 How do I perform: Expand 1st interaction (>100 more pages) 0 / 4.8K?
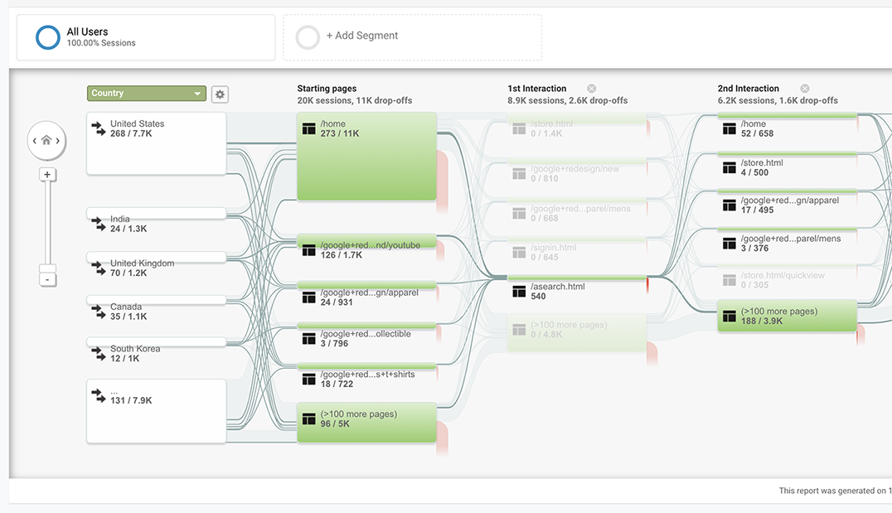tap(577, 332)
